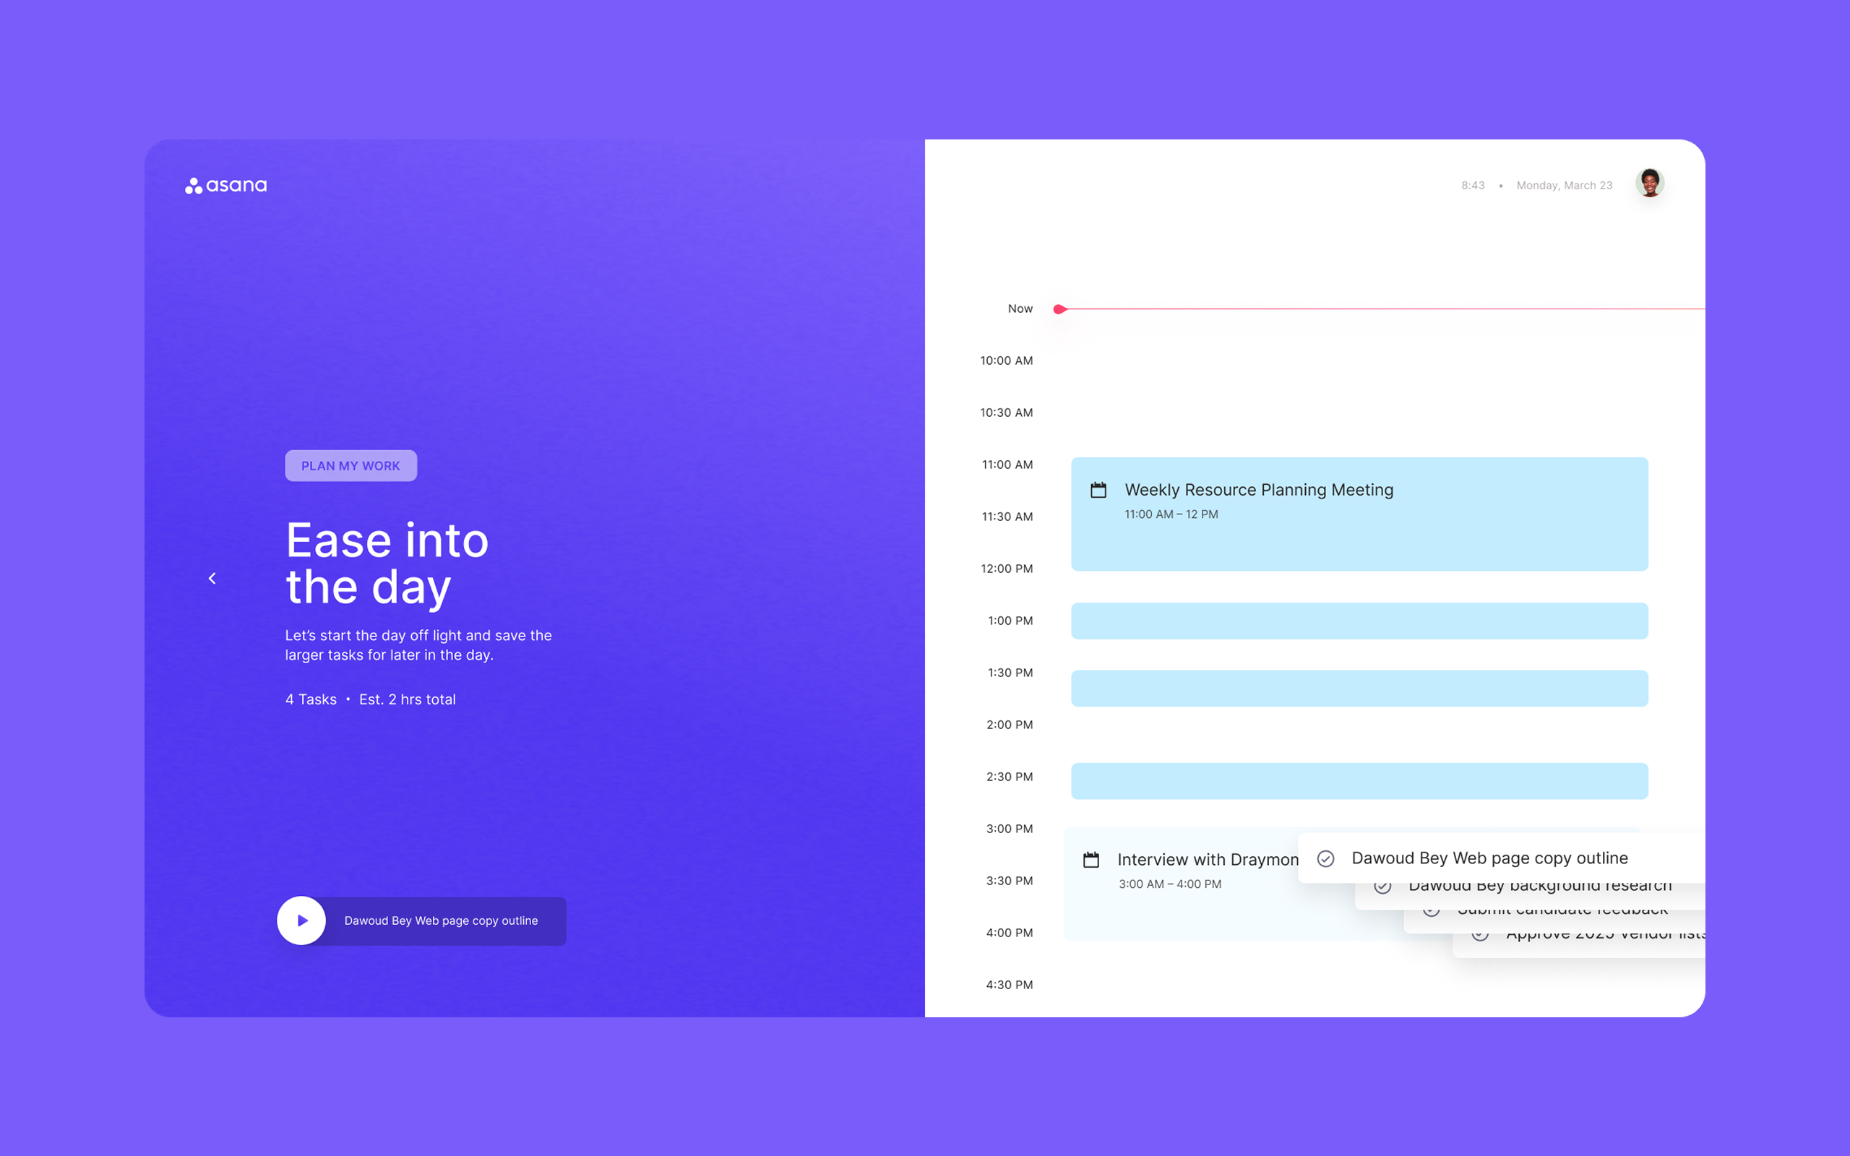Viewport: 1850px width, 1156px height.
Task: Open Dawoud Bey Web page copy outline card
Action: click(1502, 858)
